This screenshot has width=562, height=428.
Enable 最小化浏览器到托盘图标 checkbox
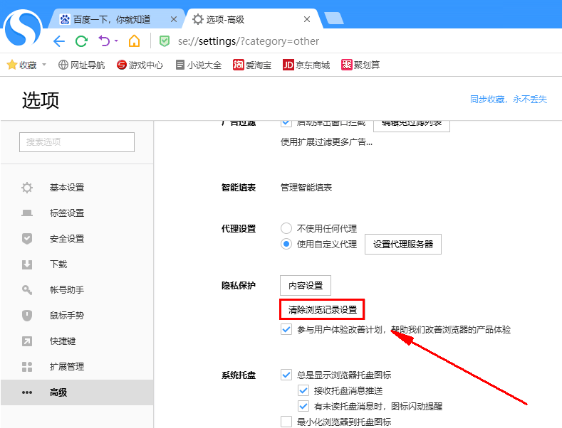click(286, 422)
